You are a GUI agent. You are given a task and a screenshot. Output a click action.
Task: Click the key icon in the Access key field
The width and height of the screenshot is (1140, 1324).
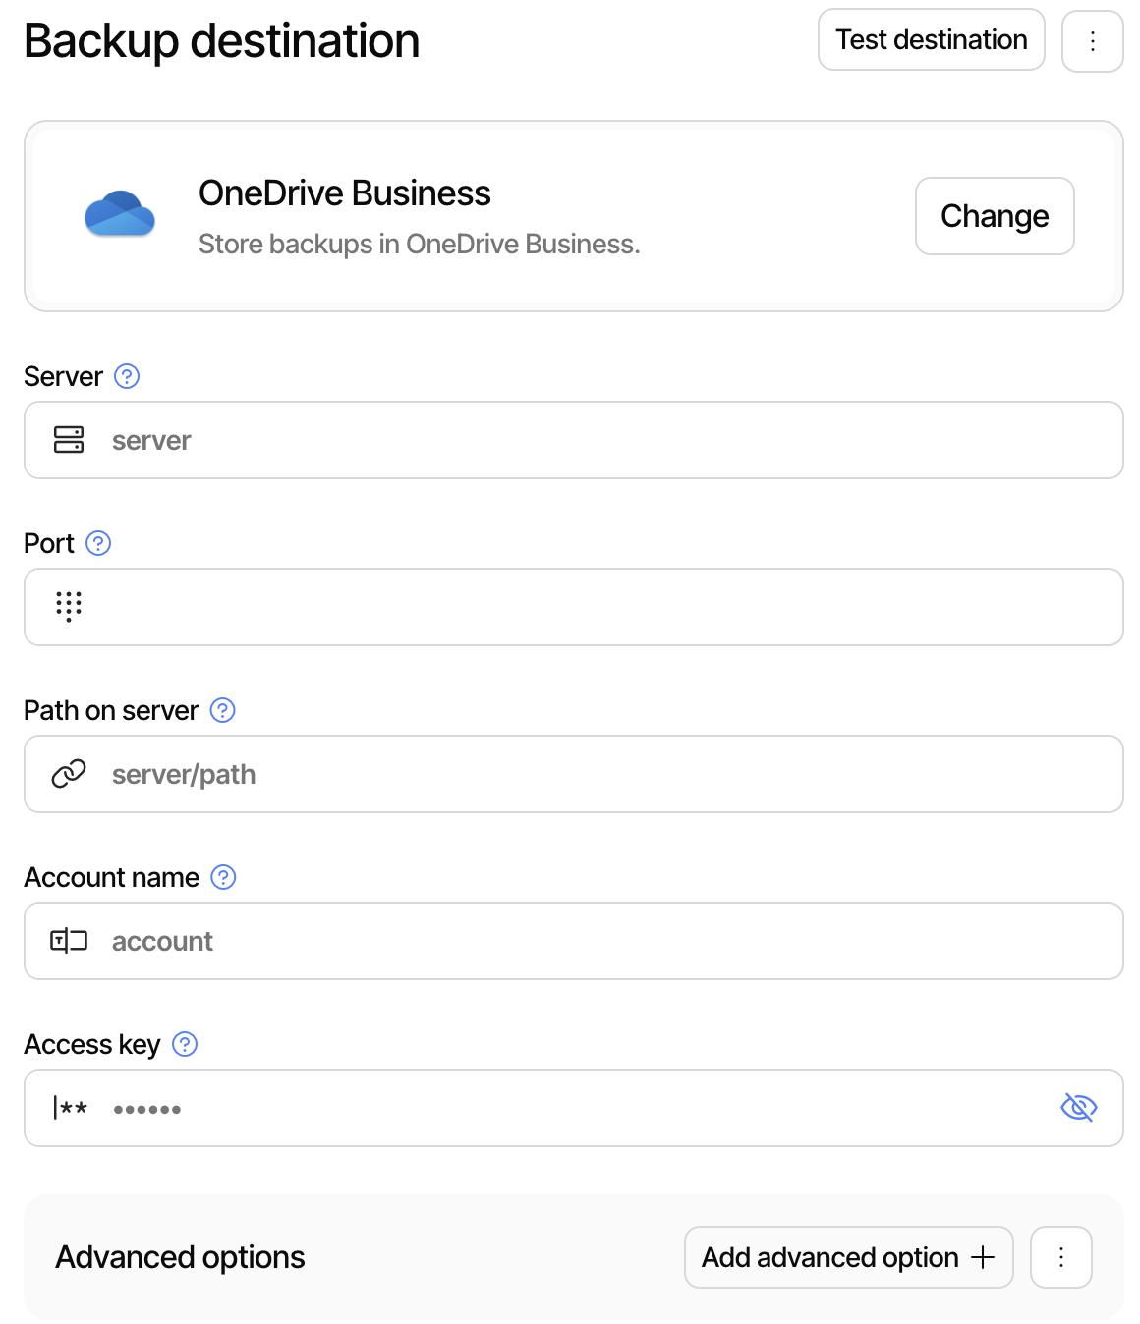point(69,1108)
